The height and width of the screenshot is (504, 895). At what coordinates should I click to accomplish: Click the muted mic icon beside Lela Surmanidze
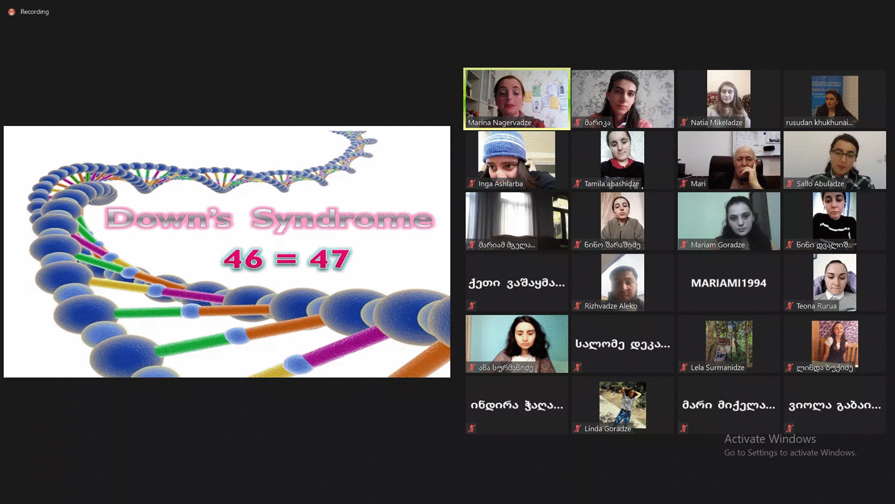point(684,367)
